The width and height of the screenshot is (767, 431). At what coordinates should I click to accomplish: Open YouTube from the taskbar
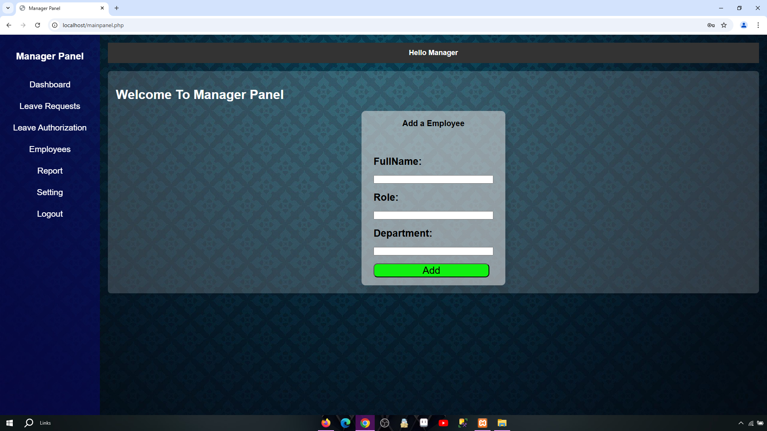pos(443,423)
